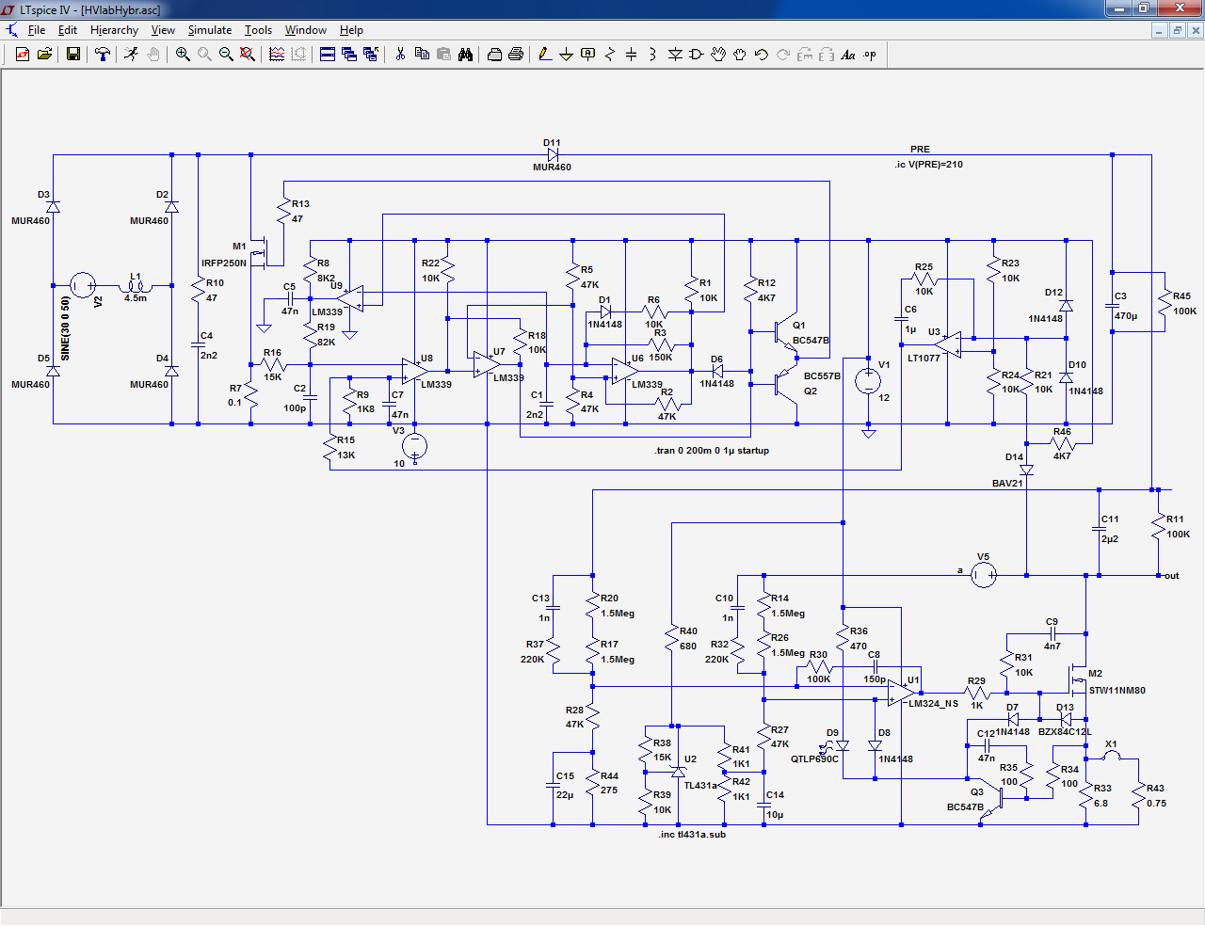Zoom out with the minus magnifier
Image resolution: width=1205 pixels, height=926 pixels.
tap(226, 55)
